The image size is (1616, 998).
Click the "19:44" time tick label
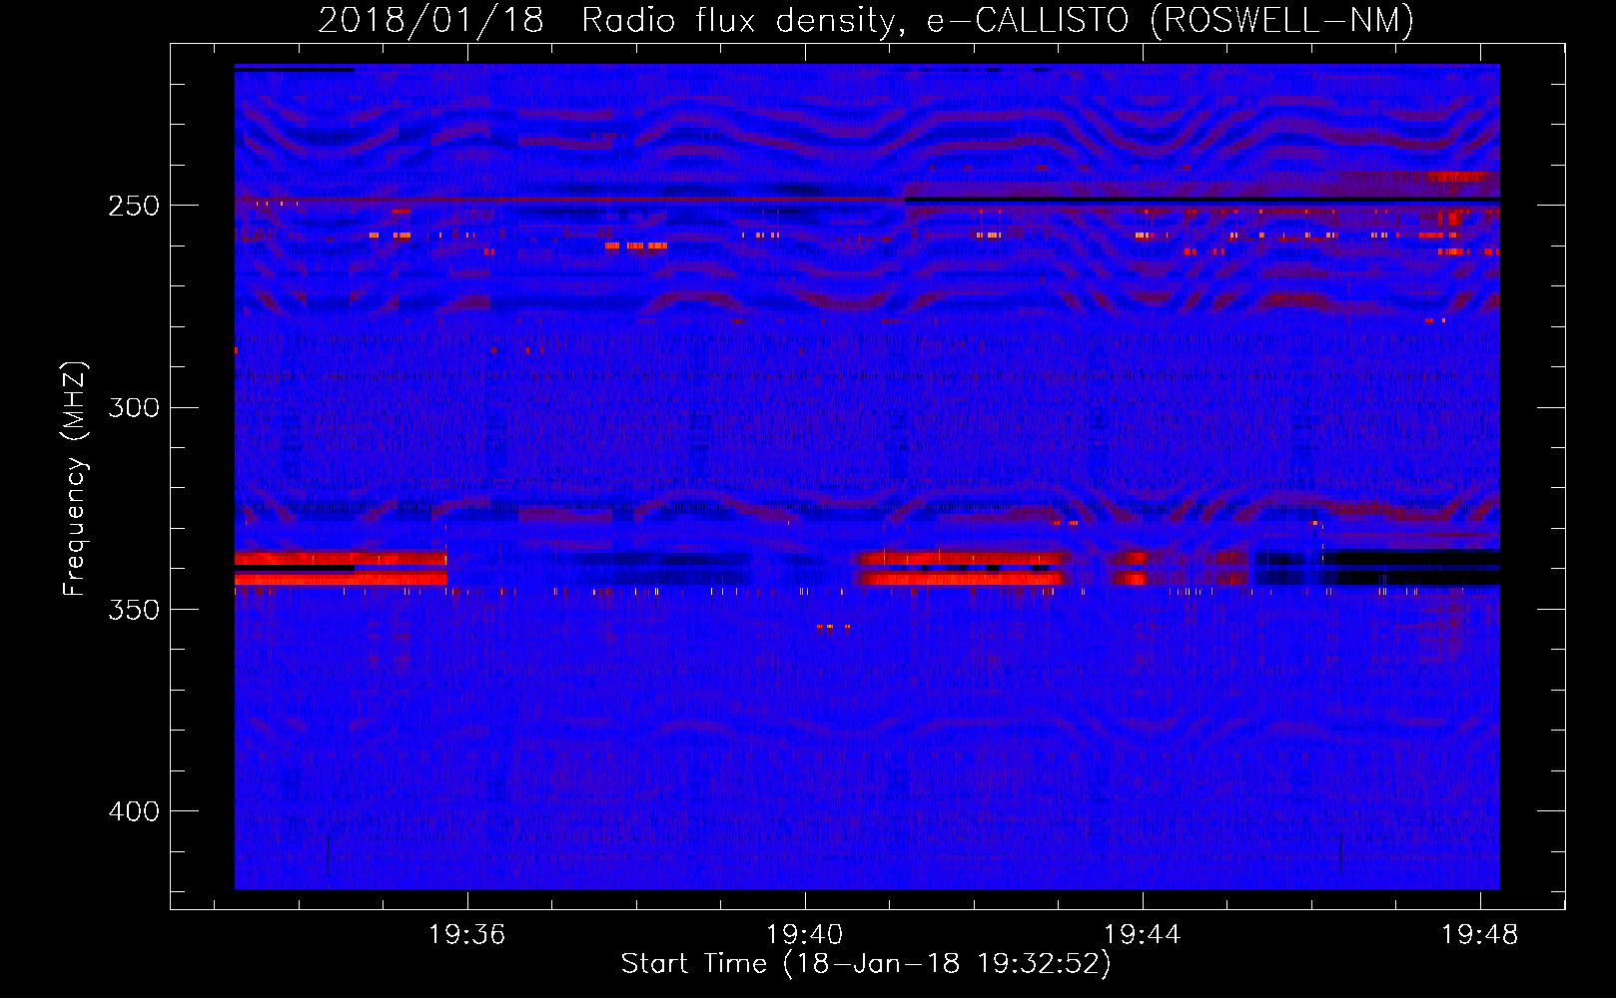click(x=1142, y=934)
